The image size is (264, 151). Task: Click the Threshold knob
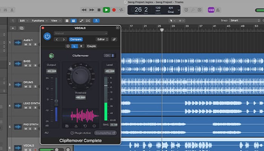pos(80,76)
